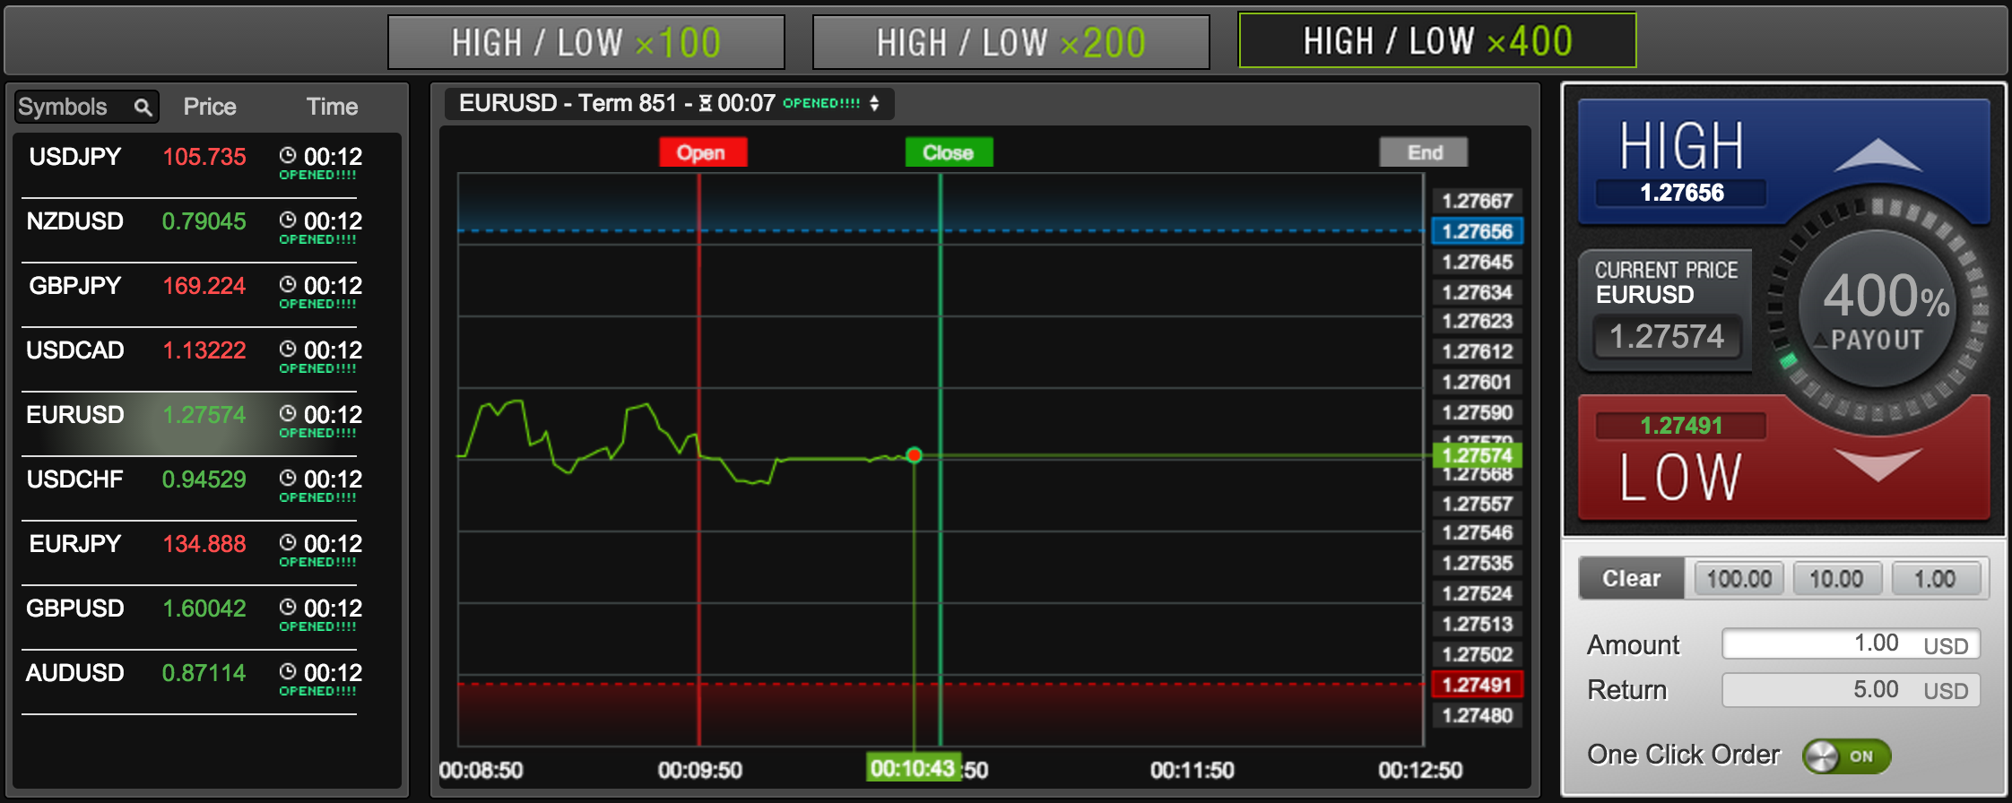Click the HIGH up arrow icon
The width and height of the screenshot is (2012, 803).
[x=1877, y=156]
